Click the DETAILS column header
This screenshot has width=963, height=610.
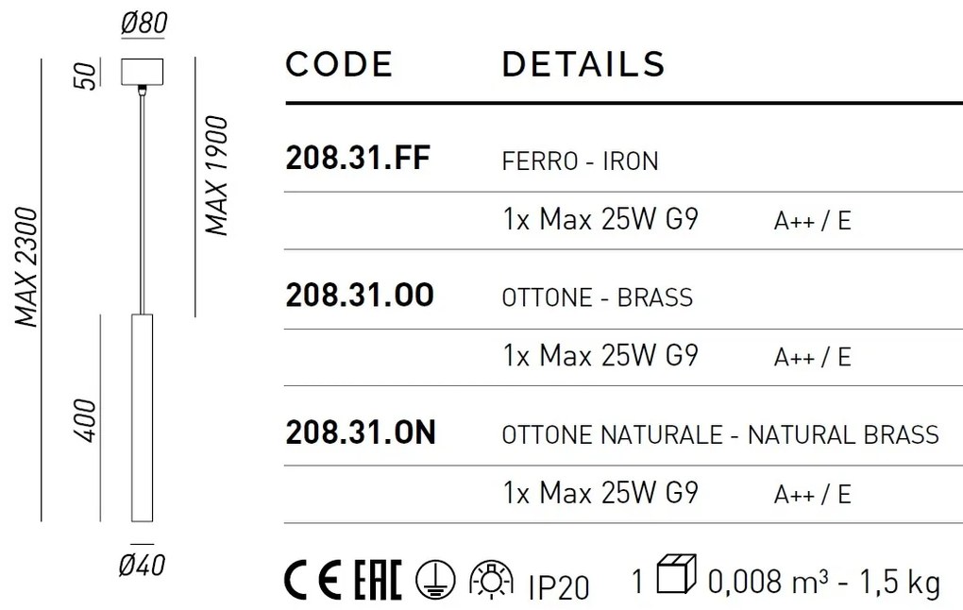pos(583,64)
